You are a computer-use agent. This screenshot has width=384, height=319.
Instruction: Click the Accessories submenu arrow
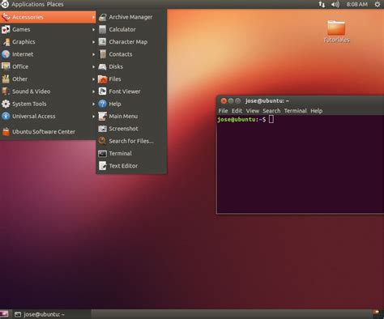point(93,17)
